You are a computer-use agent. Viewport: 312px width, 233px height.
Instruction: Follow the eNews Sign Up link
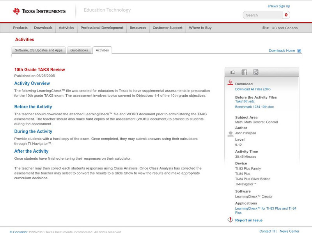point(279,6)
